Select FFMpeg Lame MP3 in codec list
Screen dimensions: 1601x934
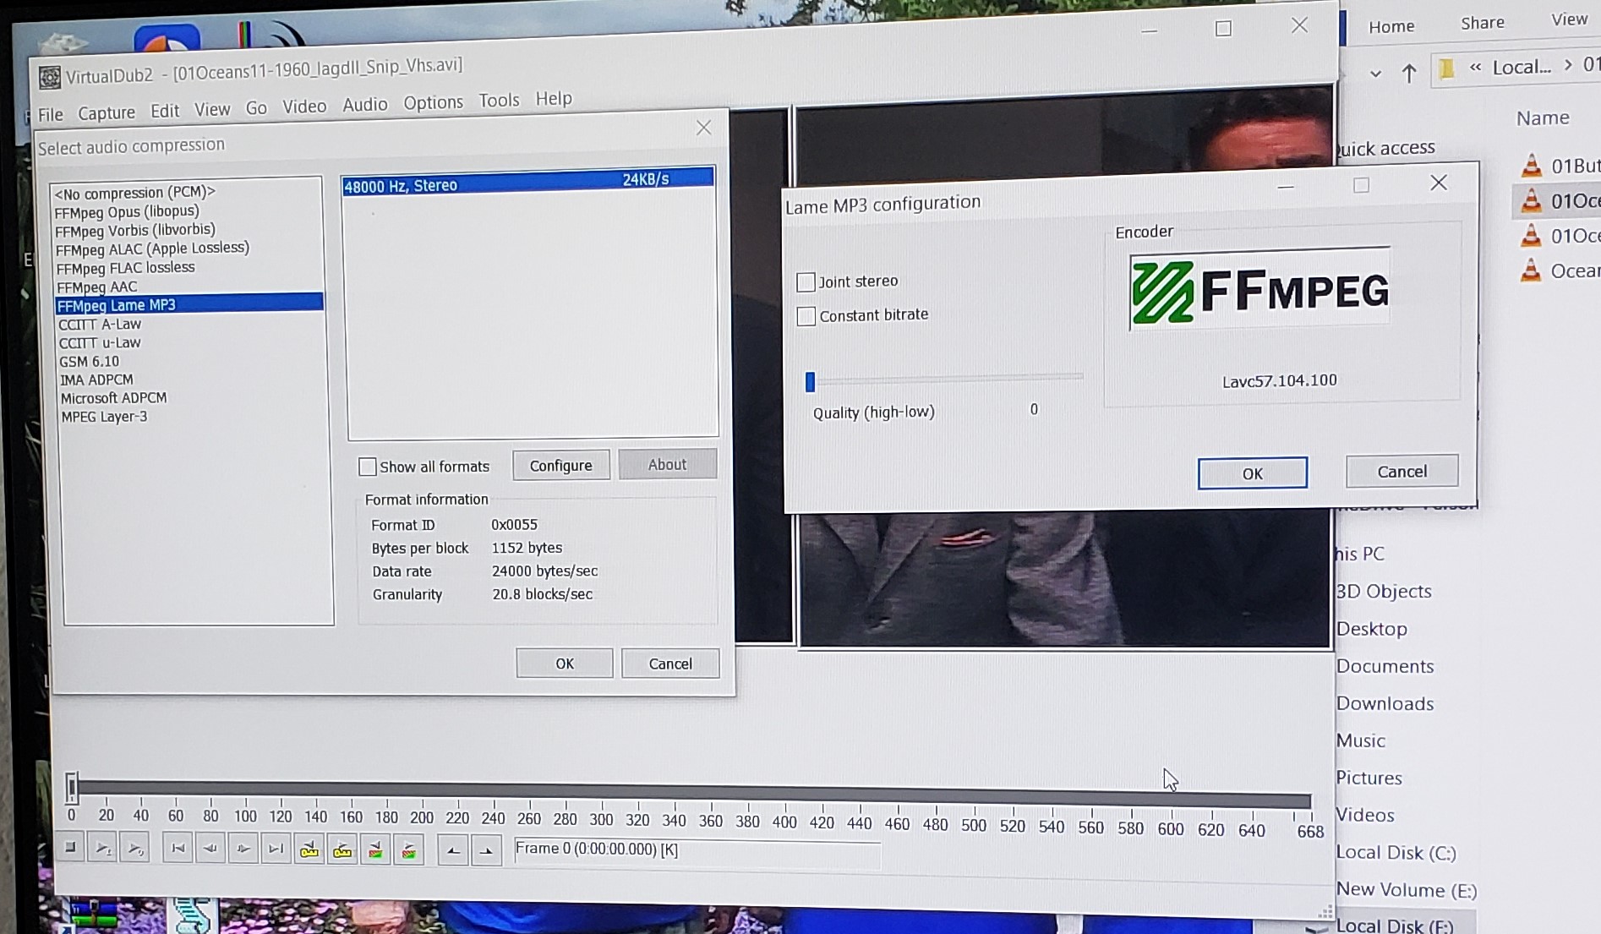[189, 304]
